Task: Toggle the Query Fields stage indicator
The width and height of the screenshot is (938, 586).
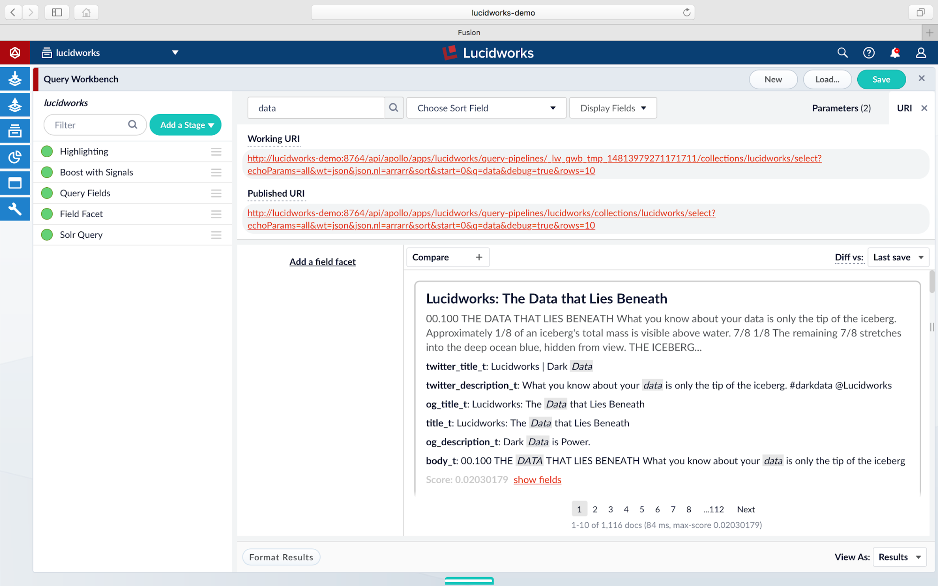Action: (47, 193)
